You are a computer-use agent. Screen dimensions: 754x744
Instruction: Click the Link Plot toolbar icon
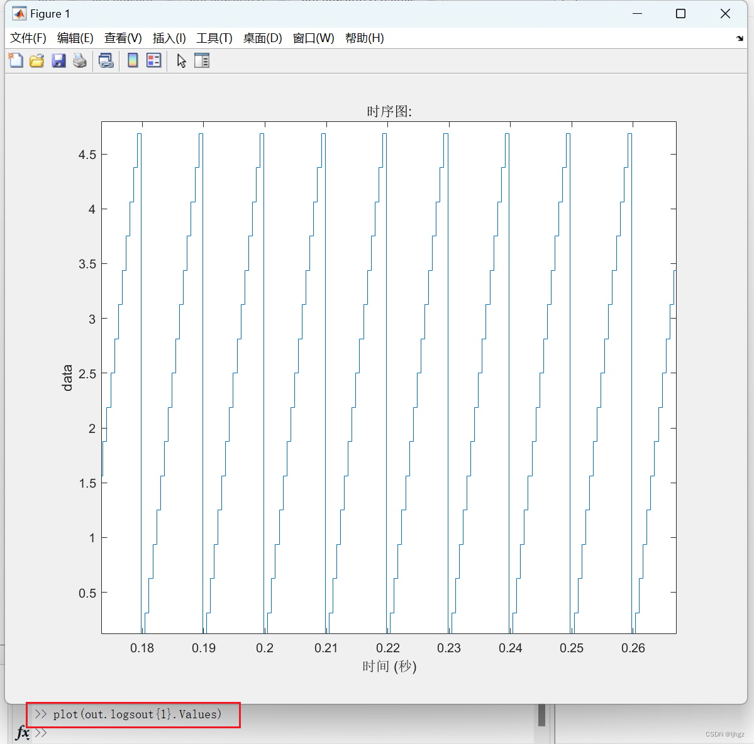click(106, 60)
